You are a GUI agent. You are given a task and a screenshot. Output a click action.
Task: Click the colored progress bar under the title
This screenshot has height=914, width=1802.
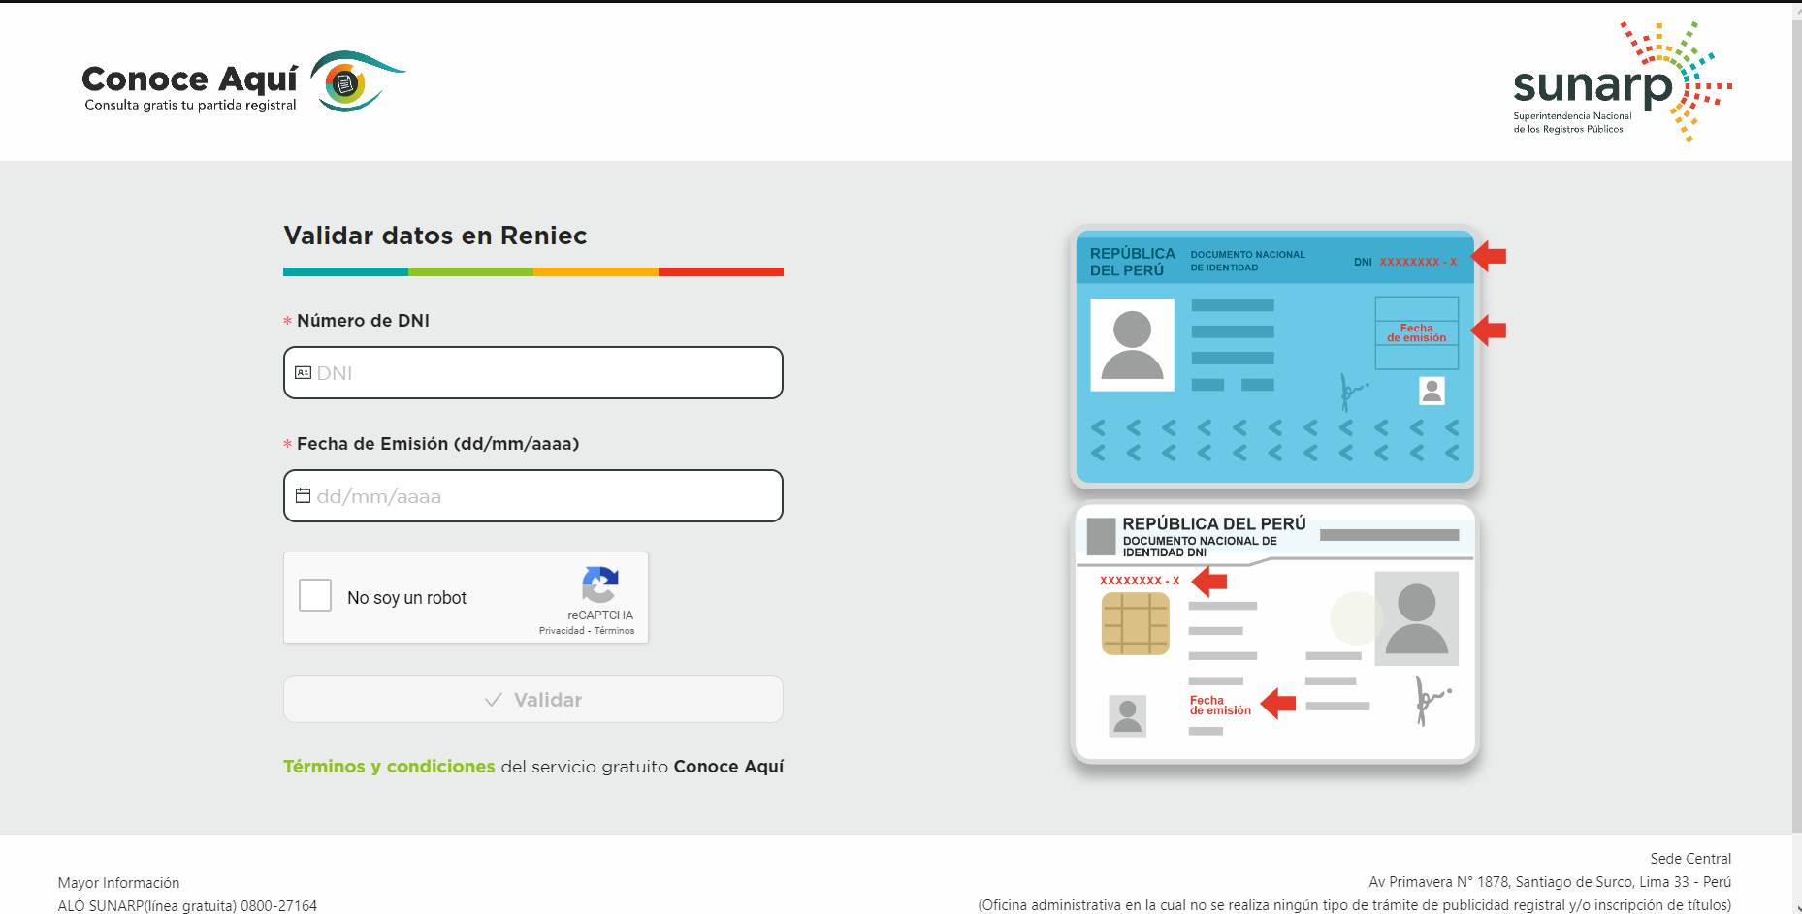pos(533,271)
